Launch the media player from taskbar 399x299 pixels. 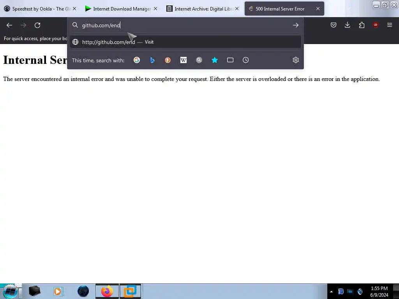(x=58, y=291)
